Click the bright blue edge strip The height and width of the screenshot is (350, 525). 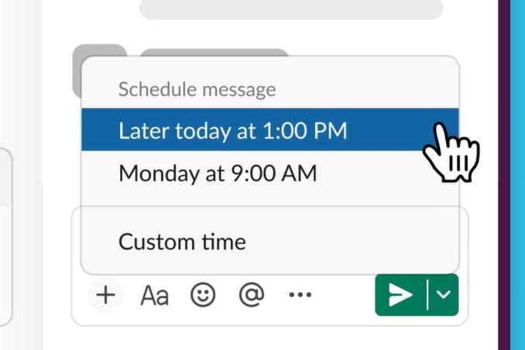tap(517, 175)
